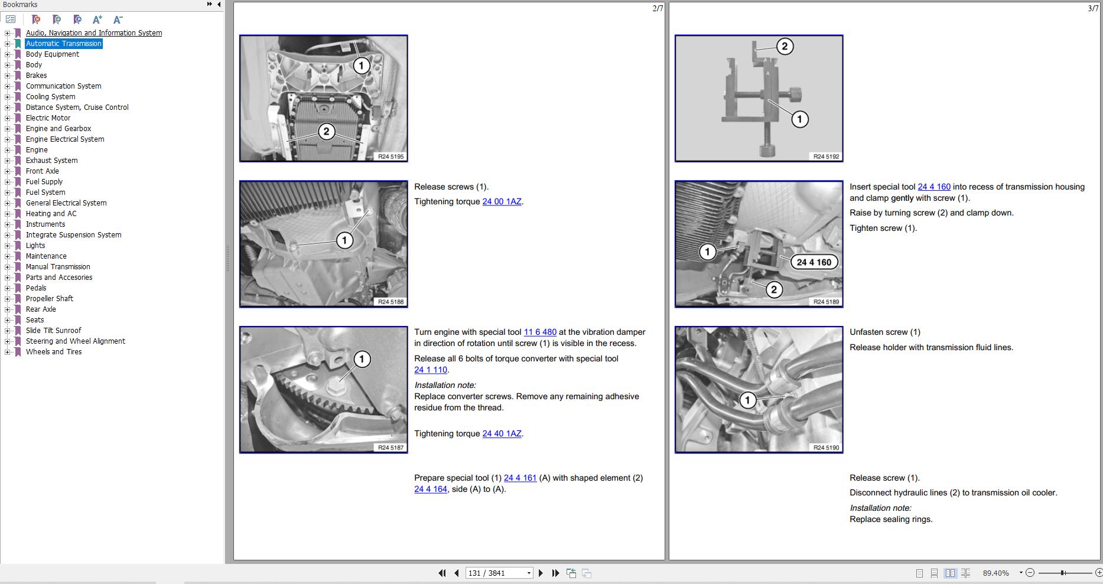Decrease bookmark font size with A- icon
1103x584 pixels.
pyautogui.click(x=118, y=19)
